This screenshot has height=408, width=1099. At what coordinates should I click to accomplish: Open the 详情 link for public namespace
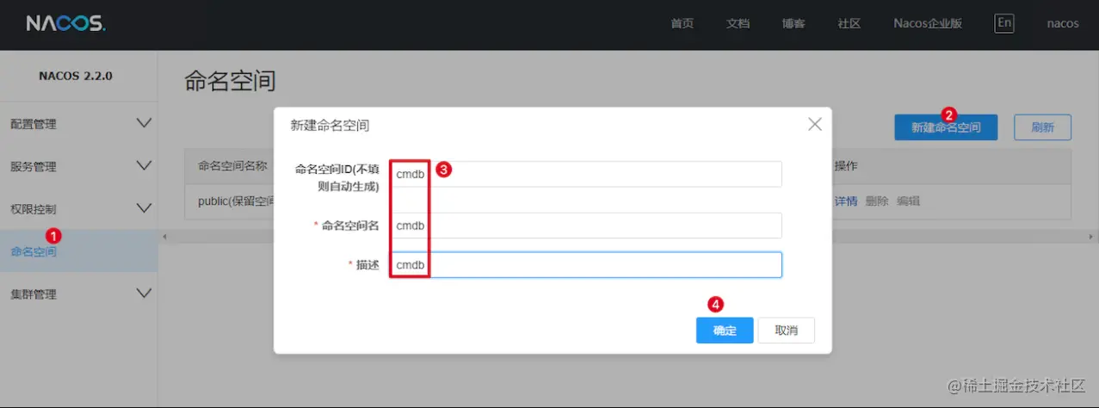point(846,201)
